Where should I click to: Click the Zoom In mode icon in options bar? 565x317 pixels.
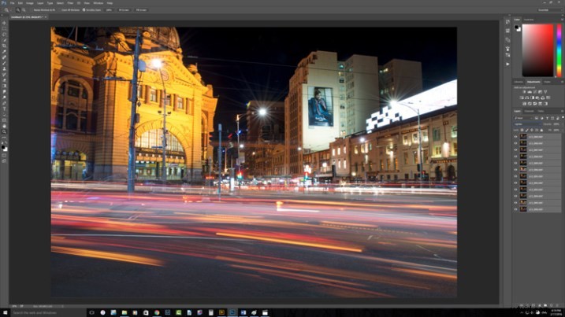pyautogui.click(x=18, y=10)
